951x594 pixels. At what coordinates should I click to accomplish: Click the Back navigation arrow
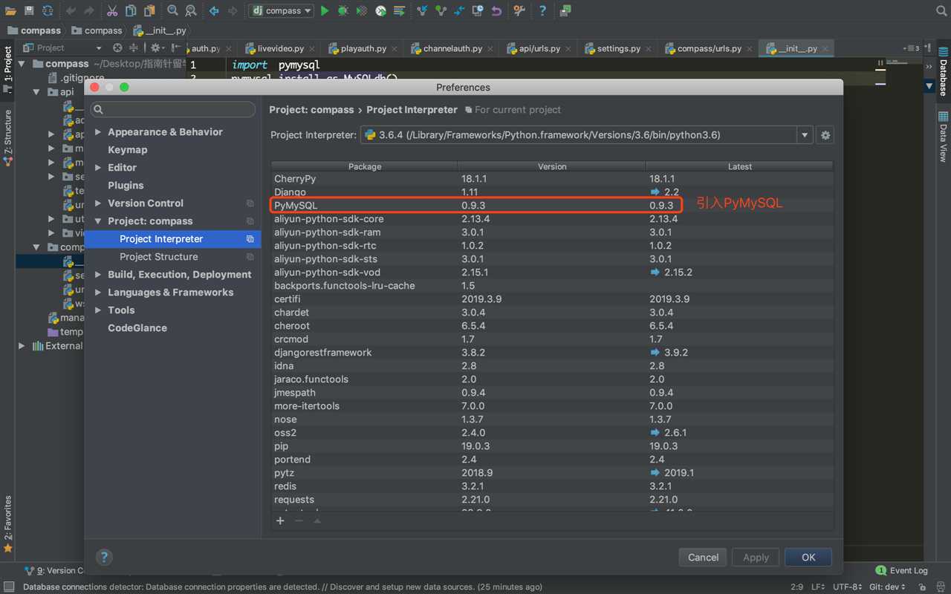click(214, 10)
